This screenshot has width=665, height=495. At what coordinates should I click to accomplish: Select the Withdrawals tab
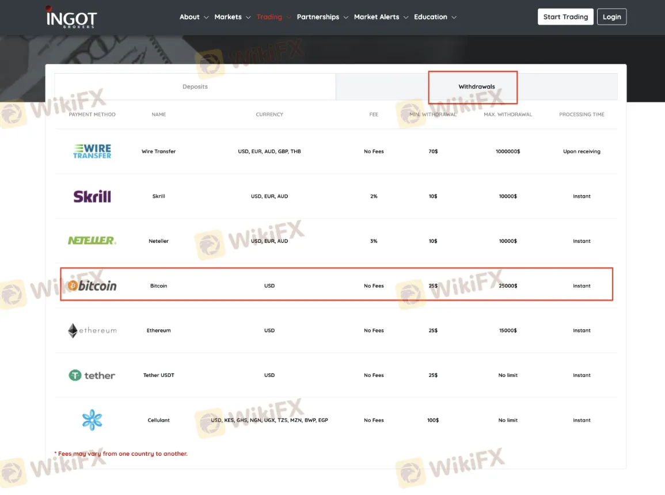pyautogui.click(x=477, y=86)
